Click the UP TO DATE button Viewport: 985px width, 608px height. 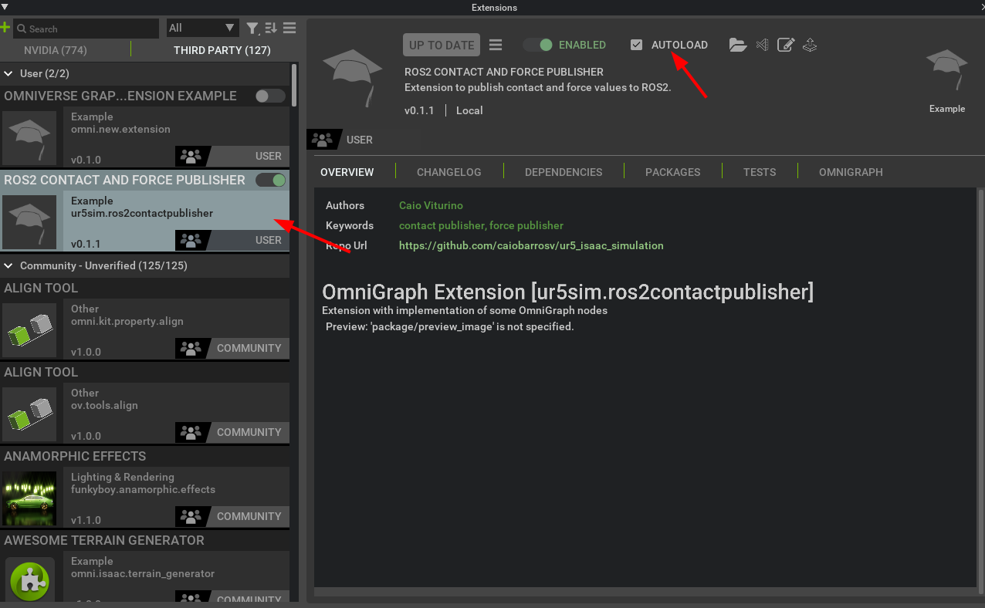[x=442, y=45]
